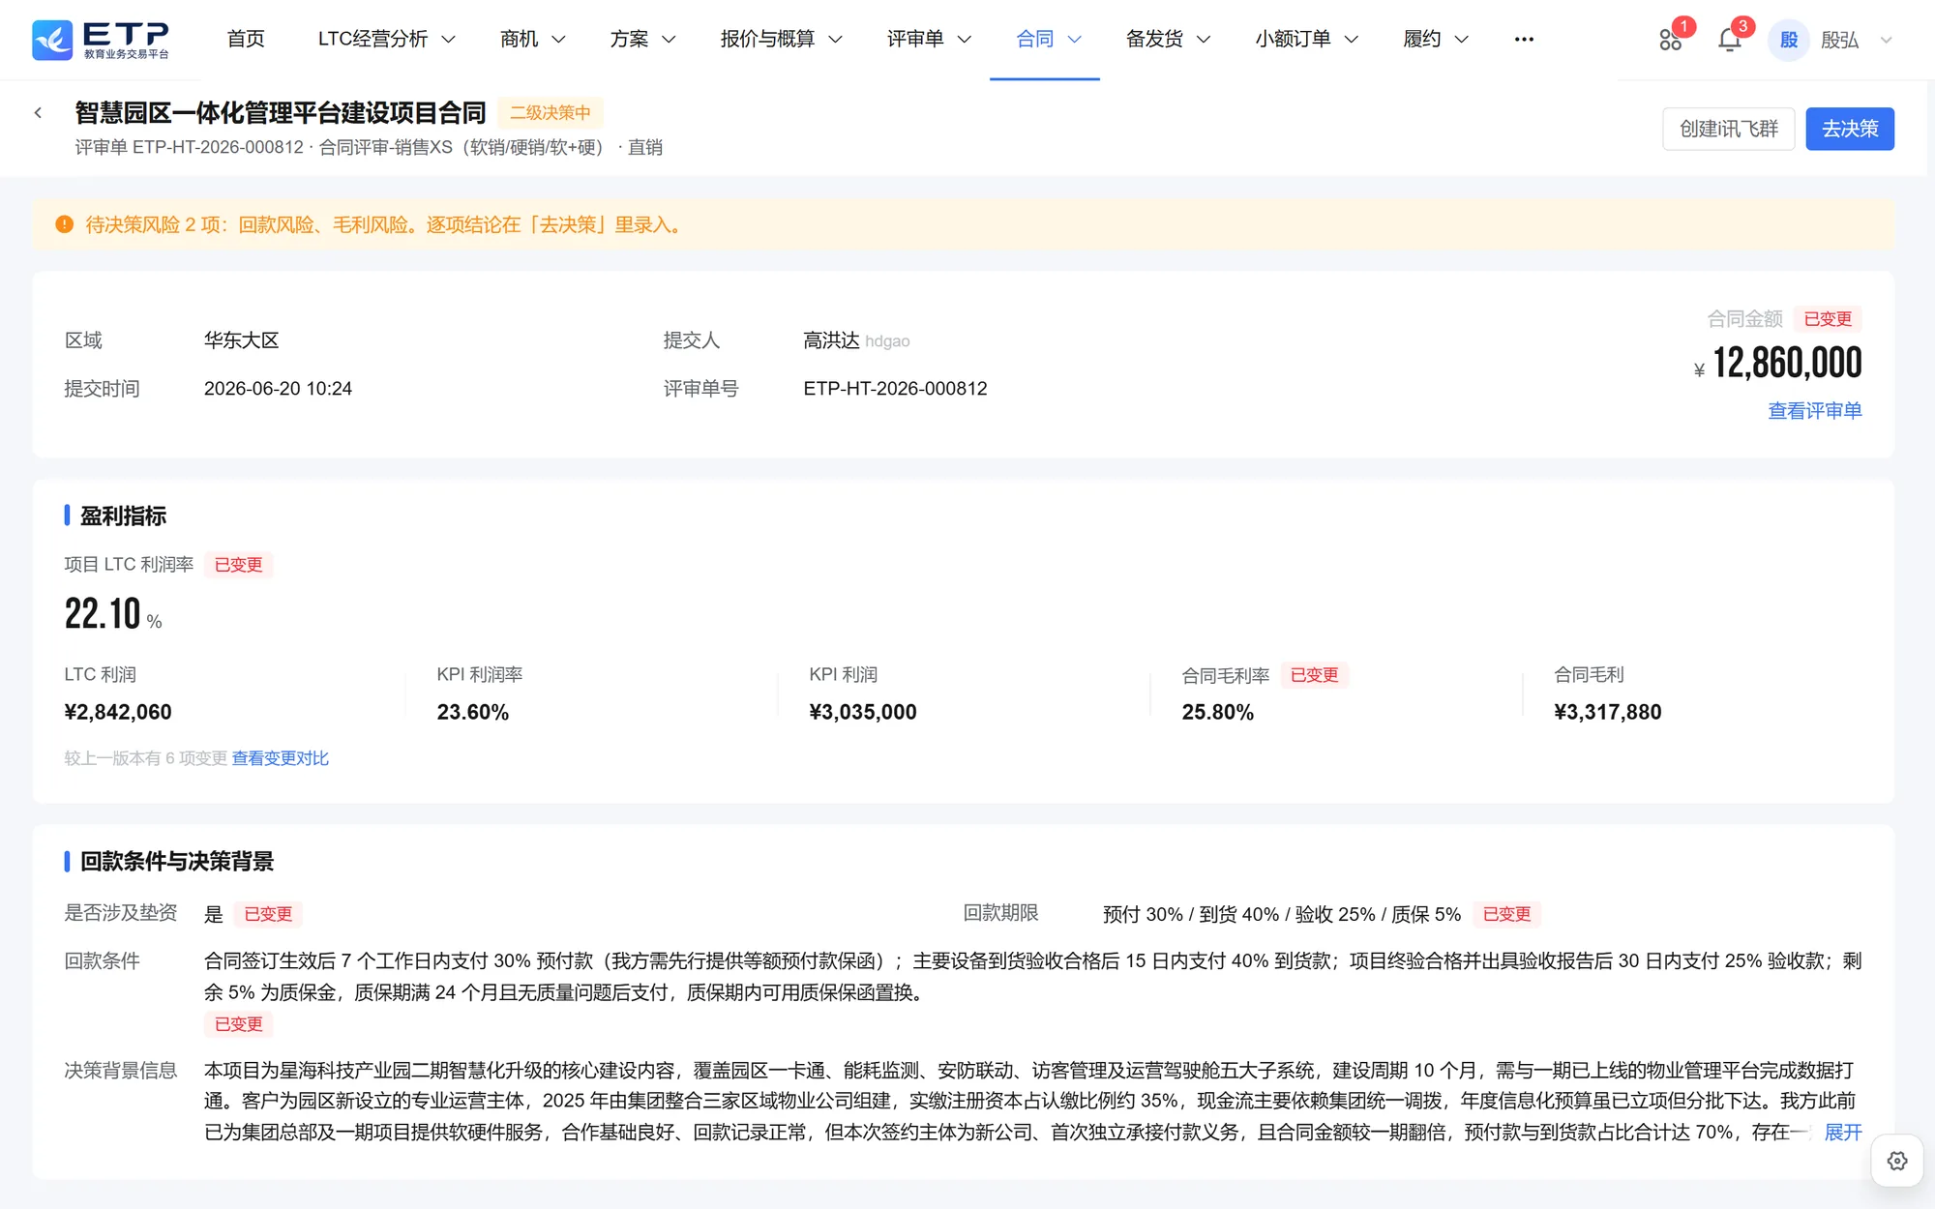Click the contract amount 12,860,000
1935x1209 pixels.
click(x=1787, y=364)
